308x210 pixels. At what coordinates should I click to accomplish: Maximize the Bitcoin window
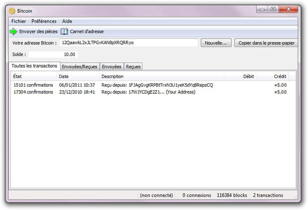point(273,9)
